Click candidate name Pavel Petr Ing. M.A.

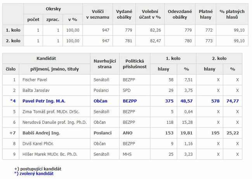coord(44,101)
